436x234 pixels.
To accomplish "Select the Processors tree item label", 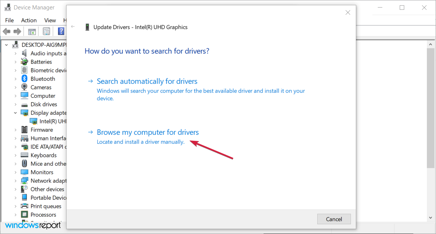I will (x=43, y=215).
